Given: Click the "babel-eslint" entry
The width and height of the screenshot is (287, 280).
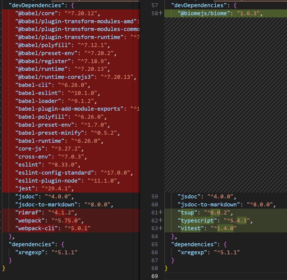Looking at the screenshot, I should (58, 93).
